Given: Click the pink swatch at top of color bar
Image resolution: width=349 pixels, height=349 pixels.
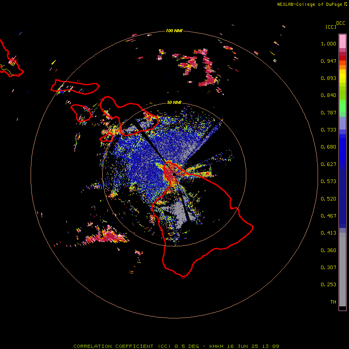Looking at the screenshot, I should pyautogui.click(x=342, y=41).
